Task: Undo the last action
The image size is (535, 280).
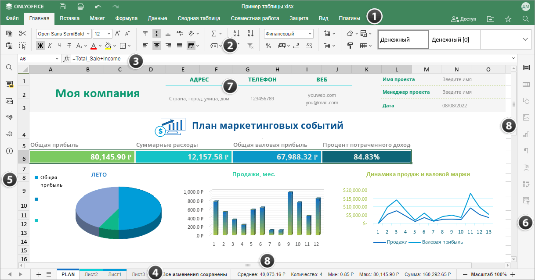Action: pos(98,7)
